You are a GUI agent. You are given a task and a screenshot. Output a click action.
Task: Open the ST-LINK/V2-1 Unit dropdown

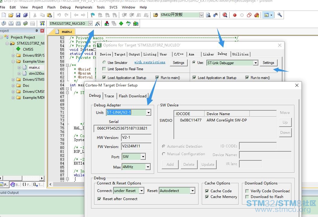[148, 112]
